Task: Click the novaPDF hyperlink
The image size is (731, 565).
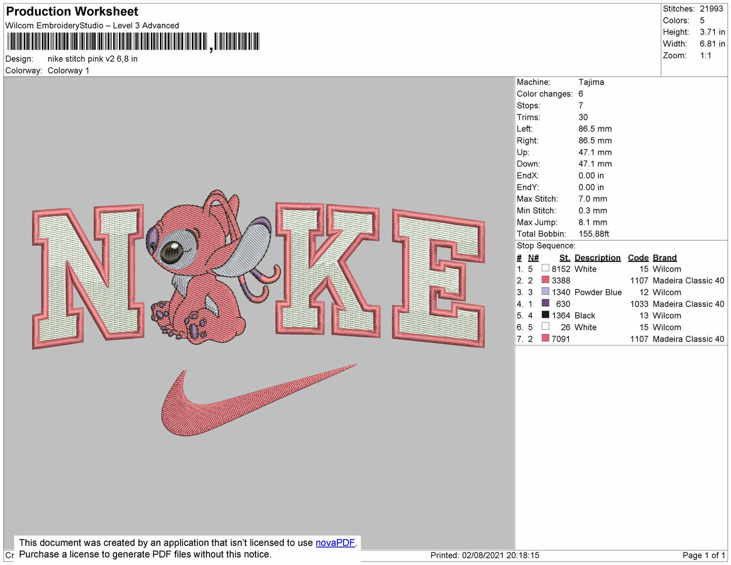Action: (x=335, y=543)
